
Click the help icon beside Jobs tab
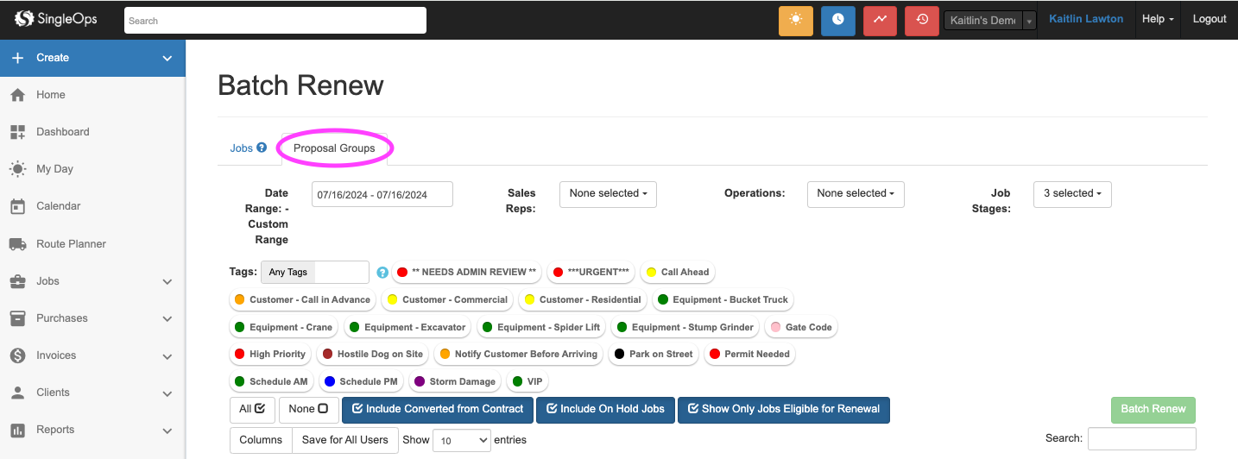tap(262, 148)
